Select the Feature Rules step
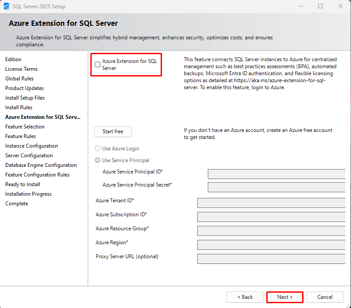The width and height of the screenshot is (351, 308). (21, 136)
